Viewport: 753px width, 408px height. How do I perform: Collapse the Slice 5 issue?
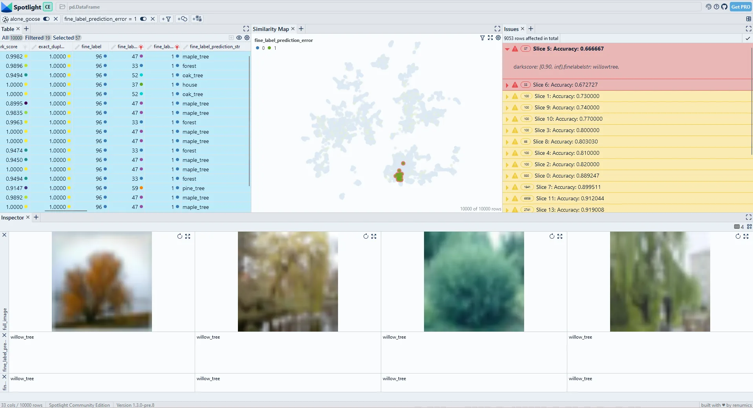click(x=507, y=49)
